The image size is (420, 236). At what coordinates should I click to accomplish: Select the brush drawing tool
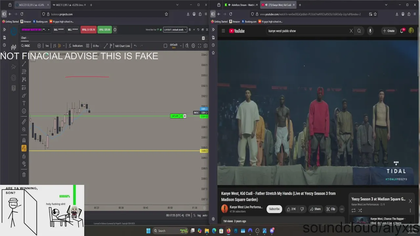tap(24, 95)
